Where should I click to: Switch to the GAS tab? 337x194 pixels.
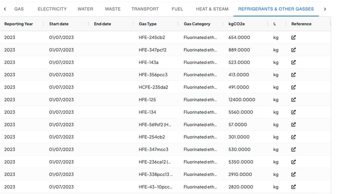click(19, 9)
